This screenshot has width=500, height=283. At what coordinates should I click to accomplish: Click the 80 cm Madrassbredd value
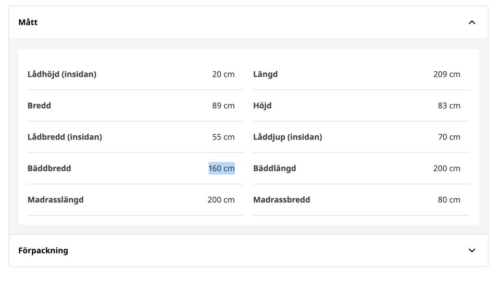[x=448, y=200]
